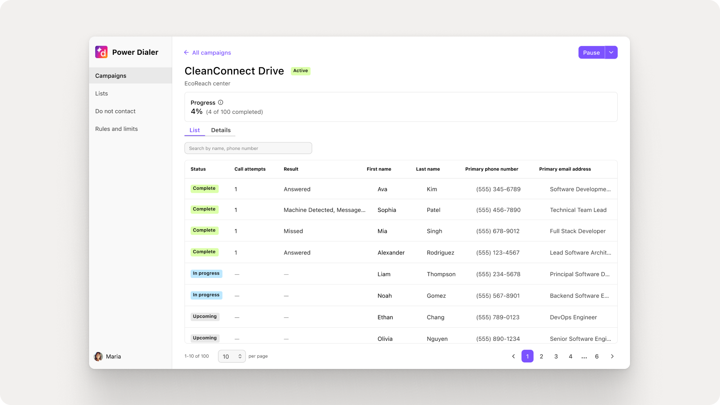Focus the search by name field
This screenshot has width=720, height=405.
pos(248,148)
